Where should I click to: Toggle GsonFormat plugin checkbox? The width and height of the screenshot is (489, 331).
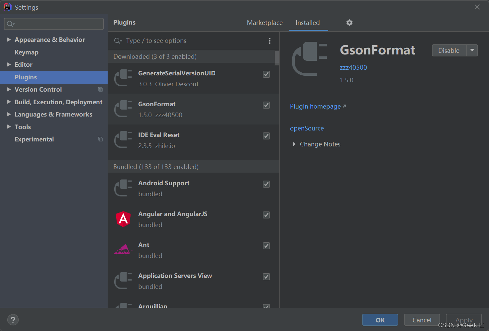[266, 105]
